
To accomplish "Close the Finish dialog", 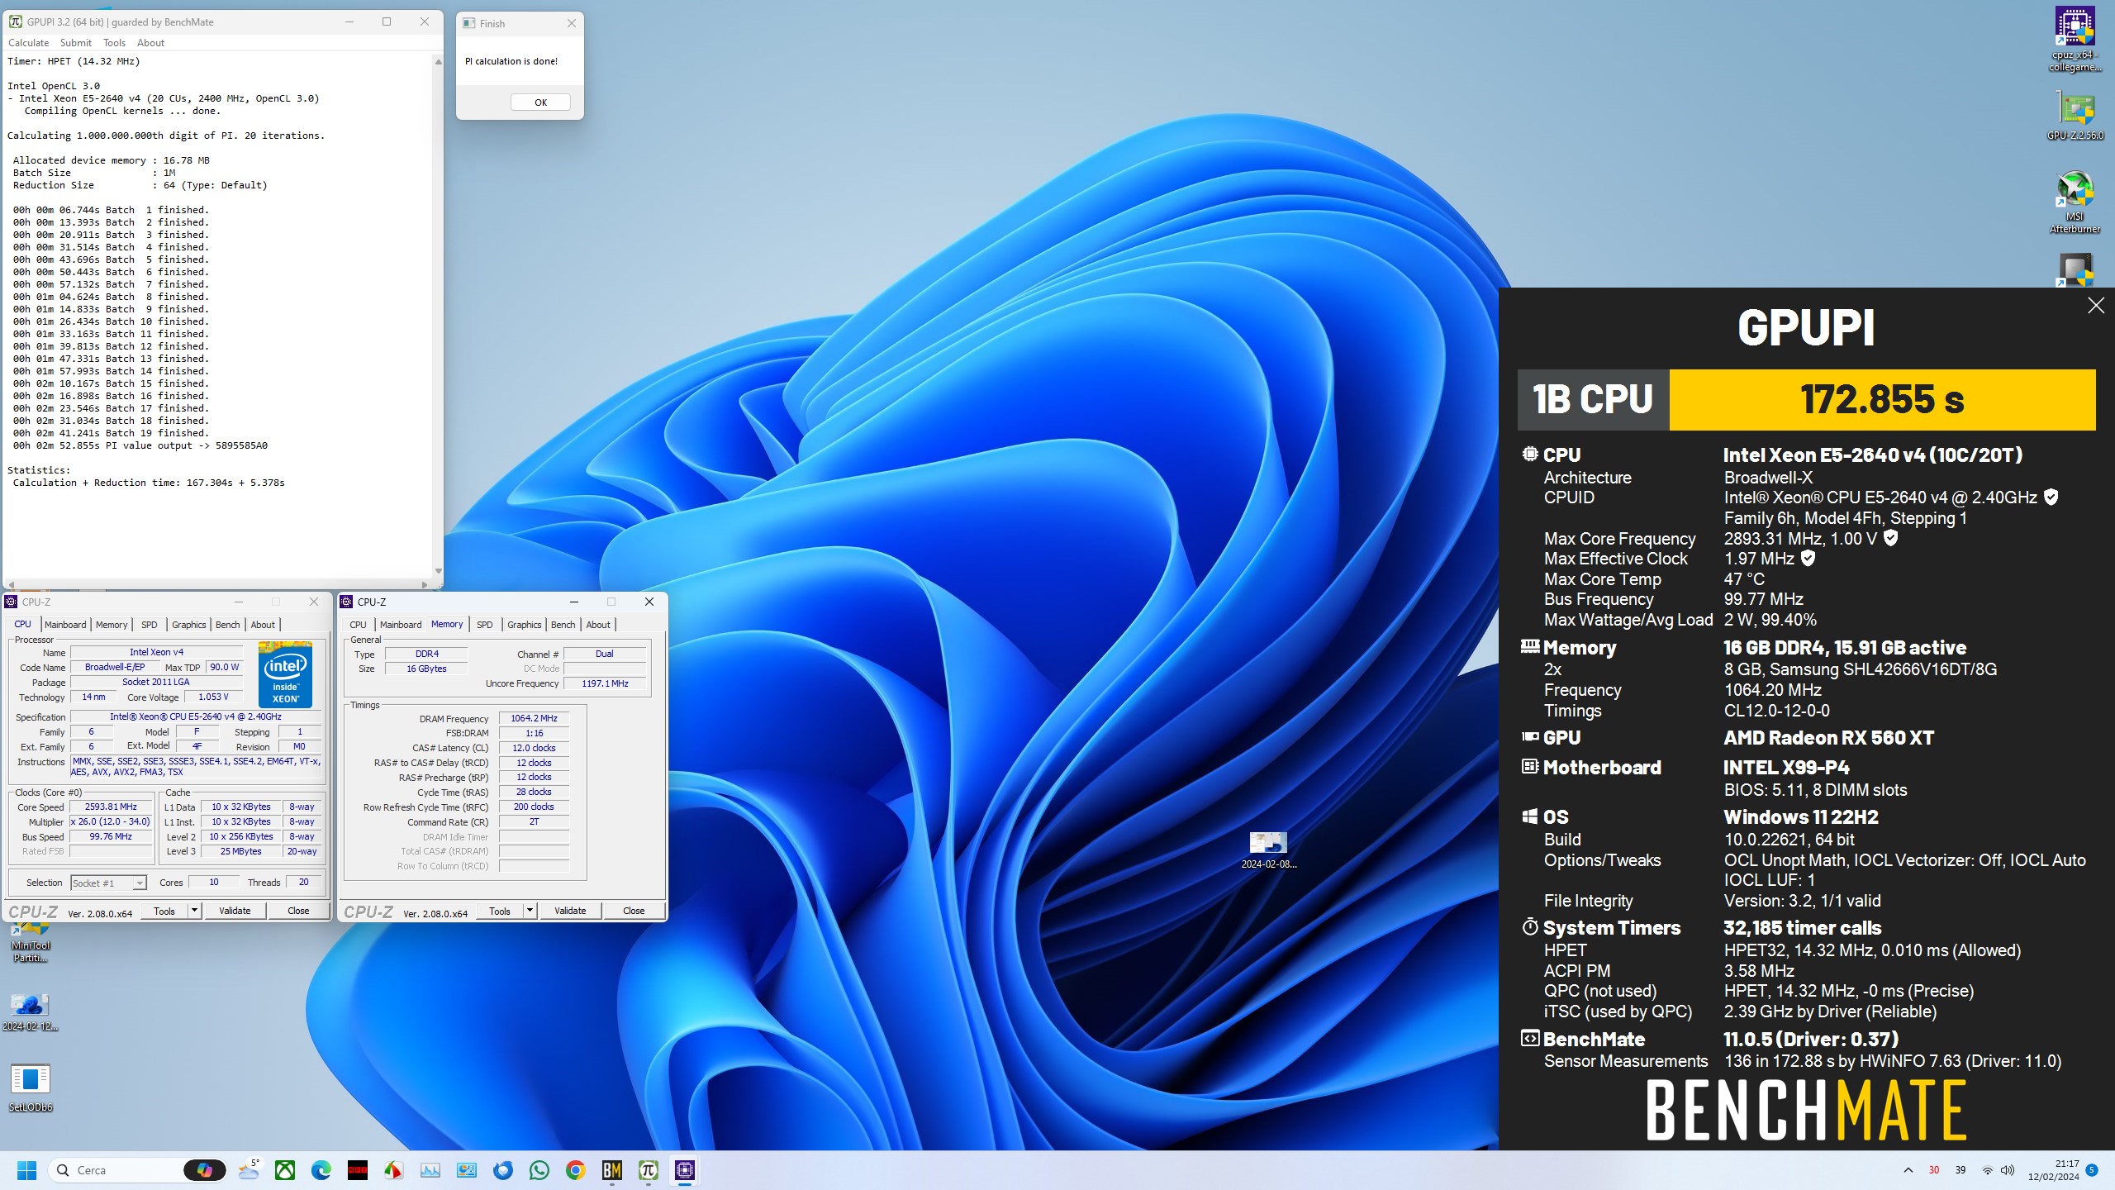I will (x=572, y=23).
